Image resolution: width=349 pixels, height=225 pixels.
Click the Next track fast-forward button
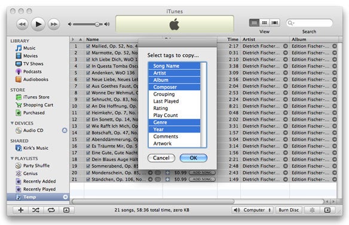[x=54, y=24]
